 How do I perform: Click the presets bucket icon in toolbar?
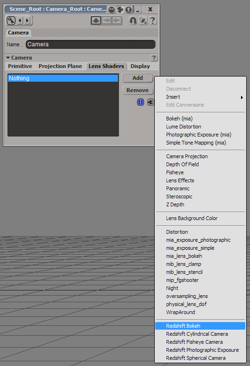click(143, 20)
